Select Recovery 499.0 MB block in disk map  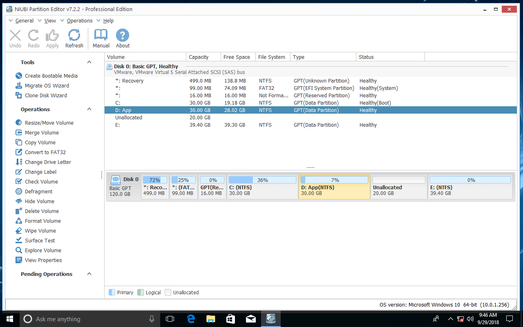click(x=155, y=187)
